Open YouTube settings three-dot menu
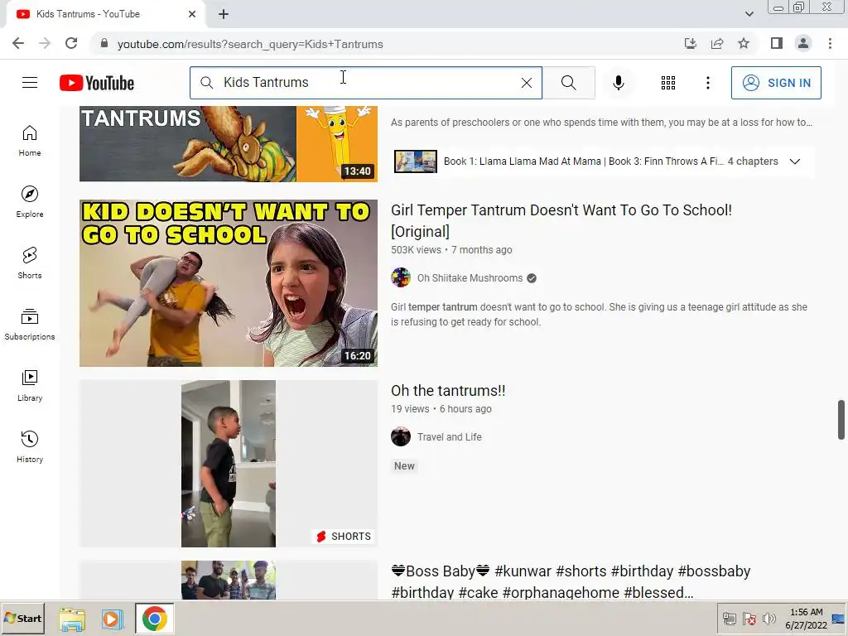848x636 pixels. (x=708, y=83)
